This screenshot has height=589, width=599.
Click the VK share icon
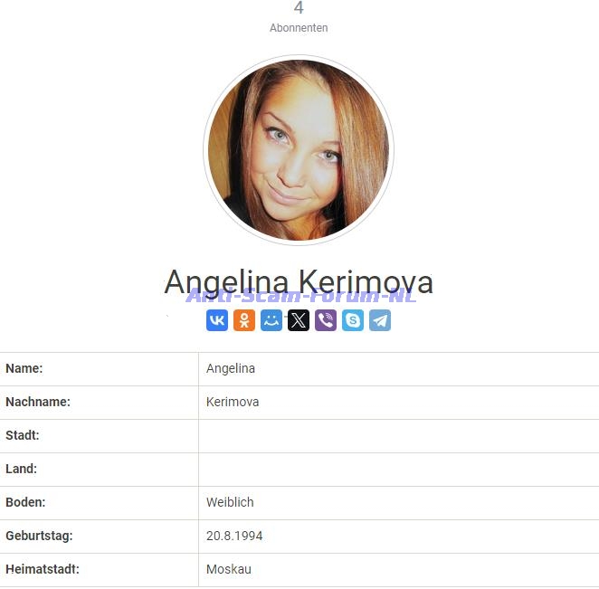coord(217,320)
